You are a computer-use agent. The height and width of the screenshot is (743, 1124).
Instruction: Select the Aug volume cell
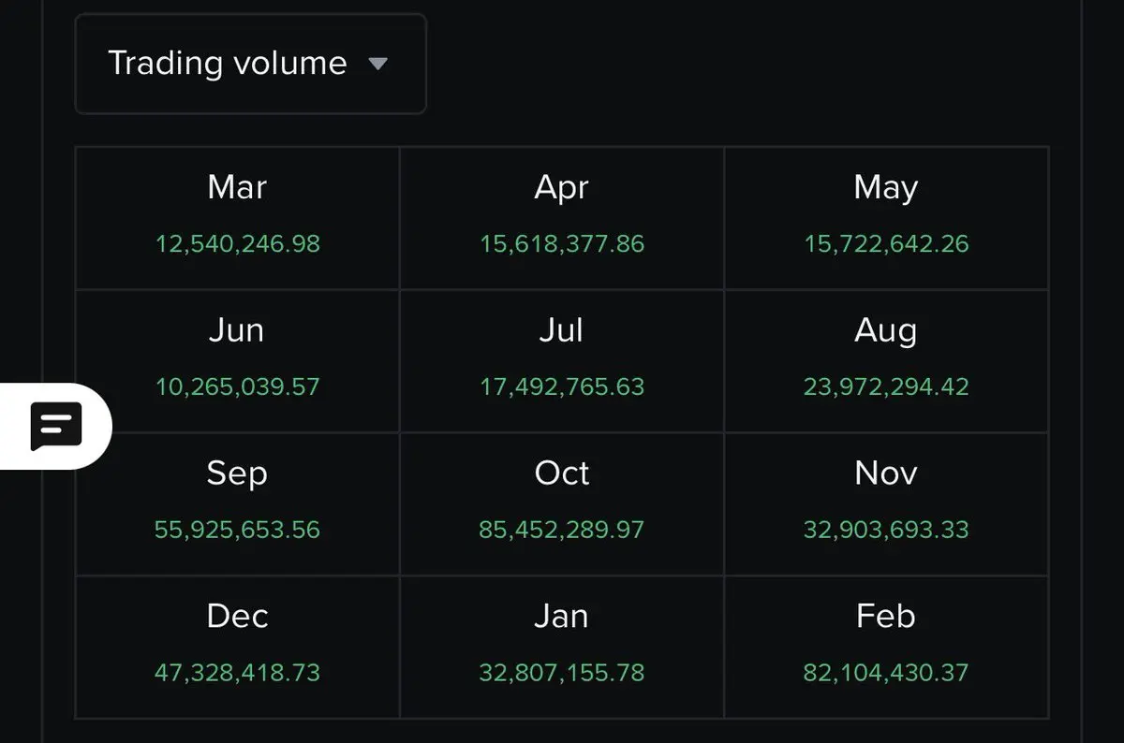[x=886, y=361]
